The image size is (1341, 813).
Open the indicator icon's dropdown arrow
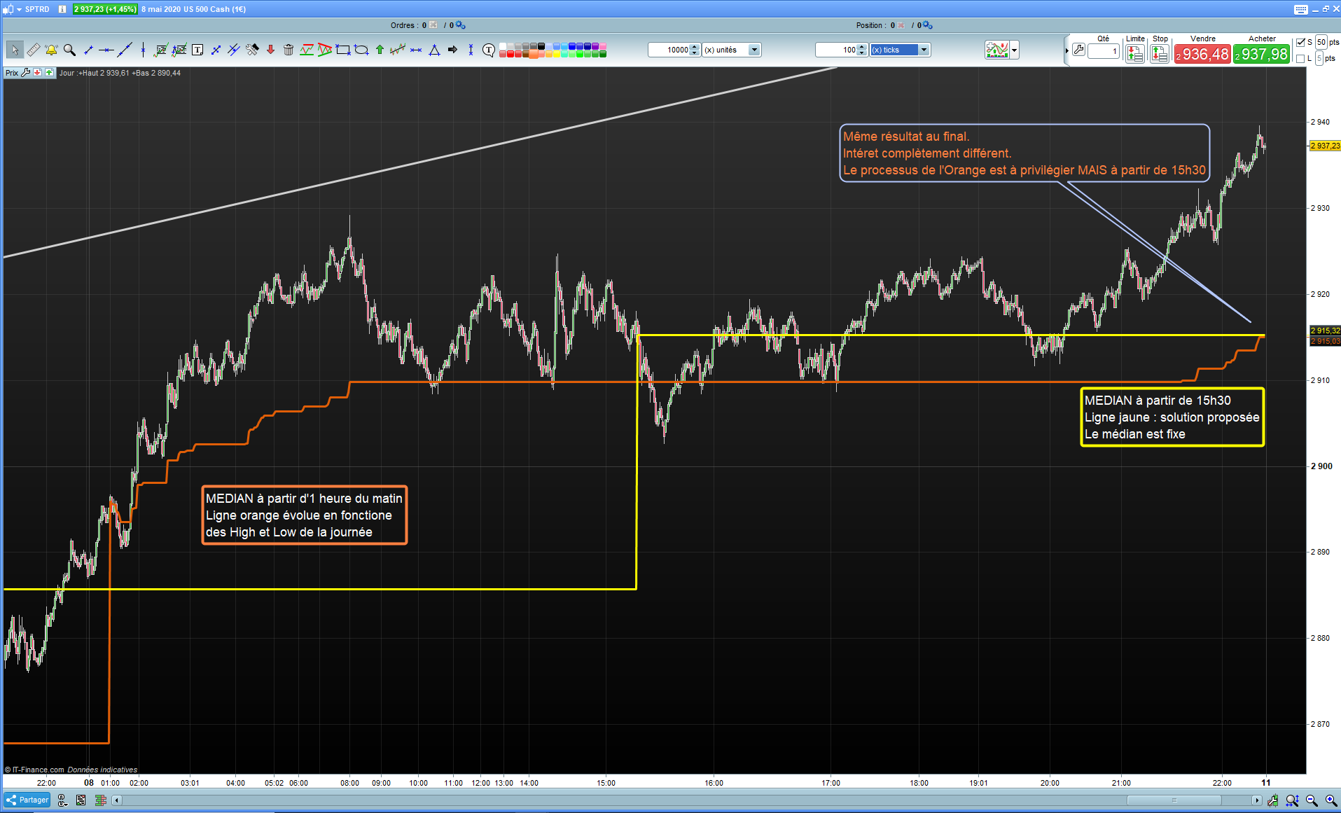(1014, 50)
